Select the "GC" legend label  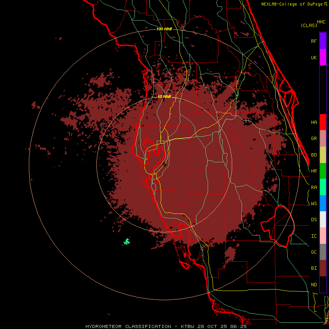[x=314, y=252]
